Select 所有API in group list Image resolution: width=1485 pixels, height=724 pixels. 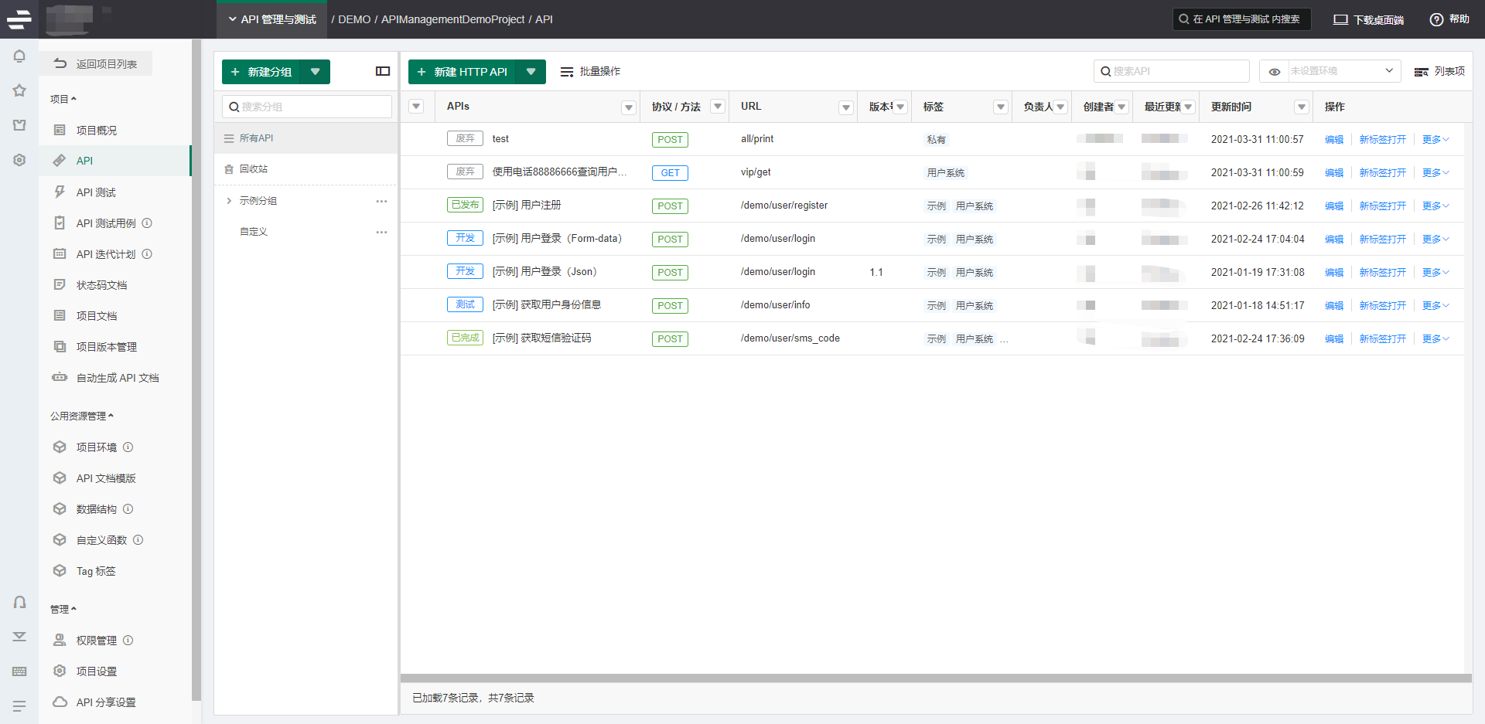306,138
